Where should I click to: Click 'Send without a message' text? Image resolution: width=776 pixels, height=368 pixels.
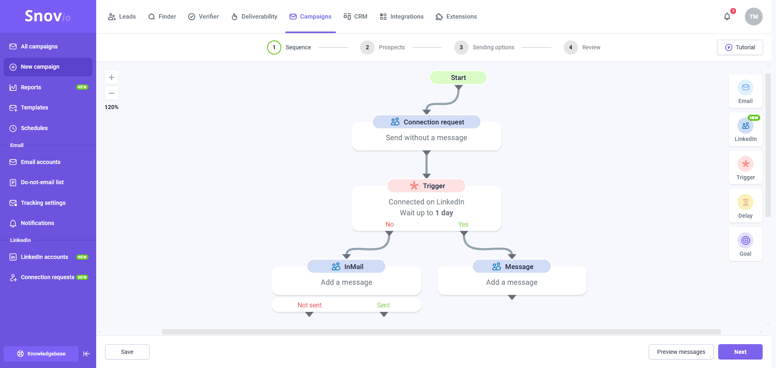pyautogui.click(x=426, y=138)
